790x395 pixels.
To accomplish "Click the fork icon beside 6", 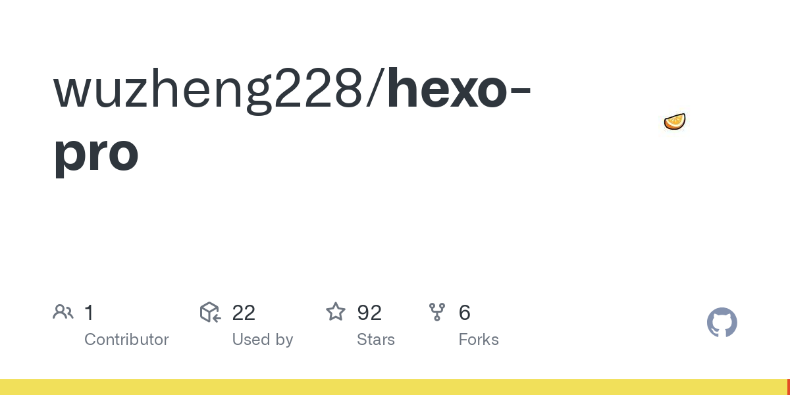I will click(x=437, y=312).
